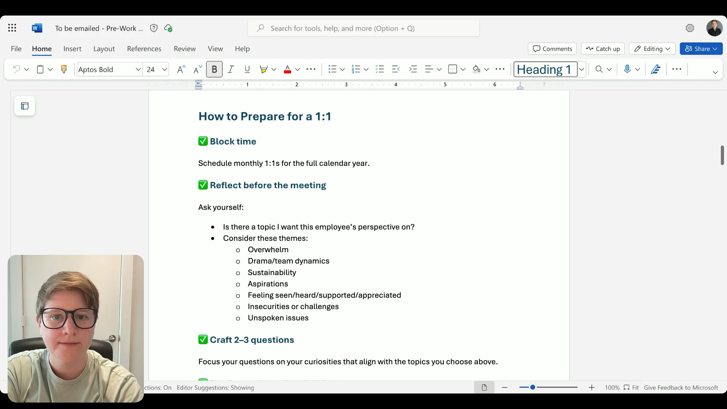The height and width of the screenshot is (409, 727).
Task: Toggle Bold formatting
Action: [x=214, y=69]
